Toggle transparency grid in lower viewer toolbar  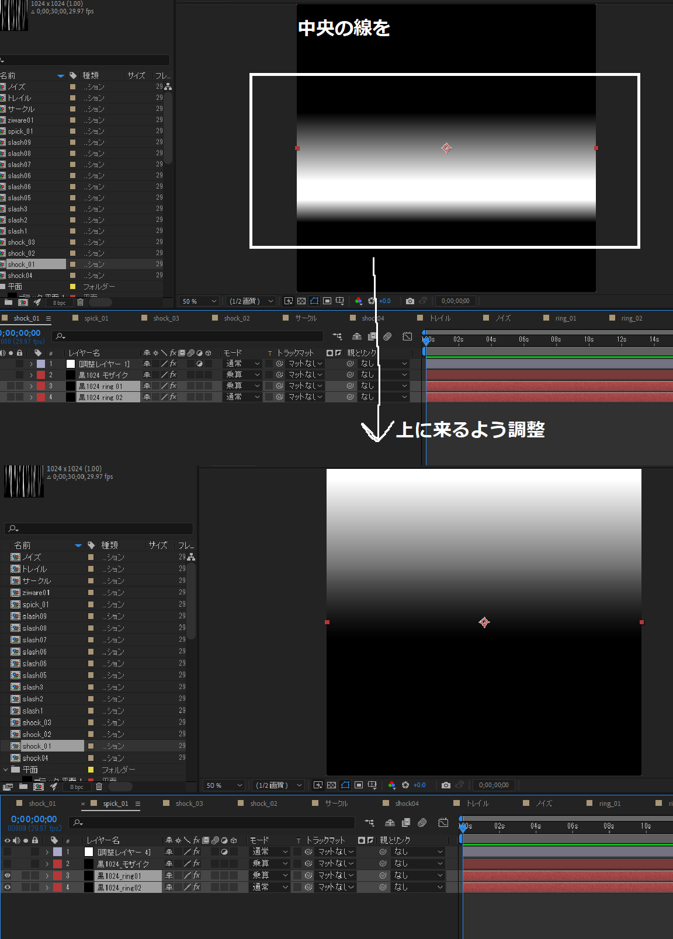332,785
